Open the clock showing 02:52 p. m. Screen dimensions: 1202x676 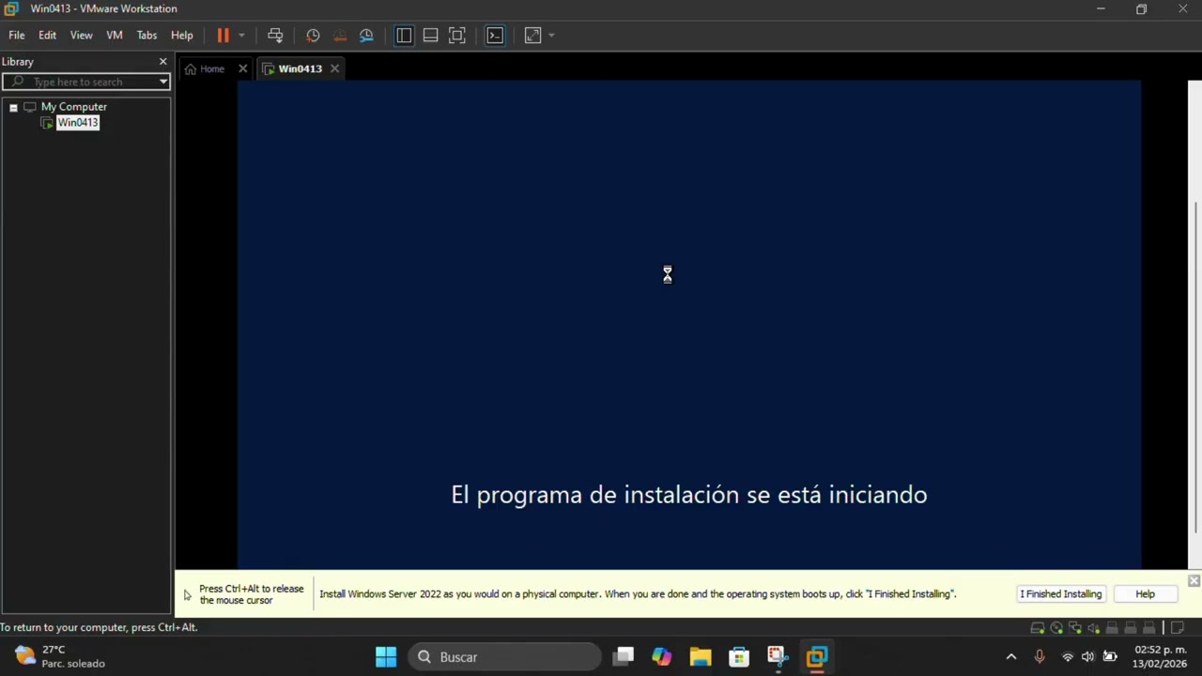1161,657
